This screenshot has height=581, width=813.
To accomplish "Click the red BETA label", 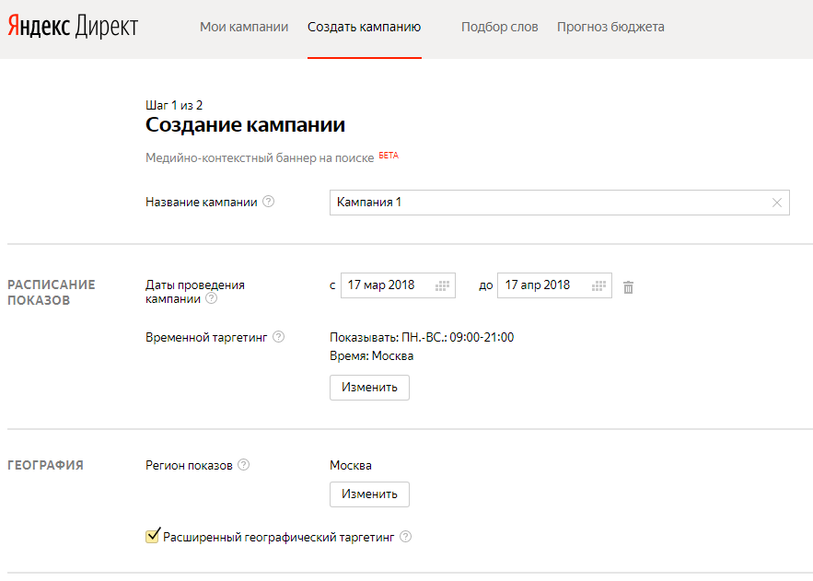I will (x=389, y=155).
